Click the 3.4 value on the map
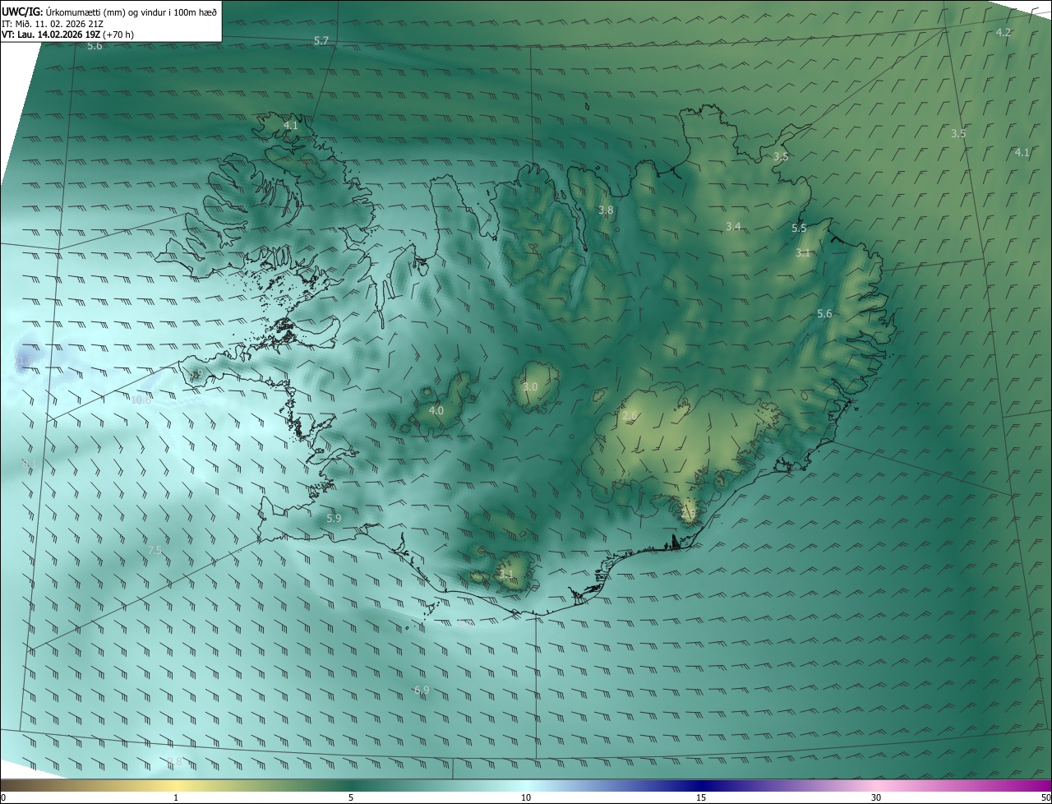Viewport: 1052px width, 804px height. click(733, 227)
